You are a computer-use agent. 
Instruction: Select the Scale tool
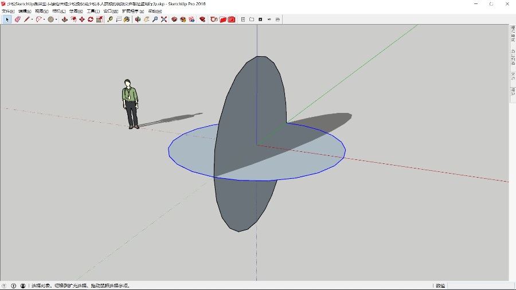point(99,19)
